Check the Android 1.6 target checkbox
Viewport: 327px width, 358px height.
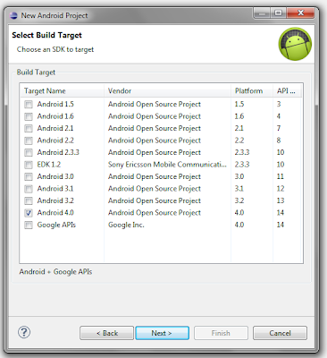pos(29,116)
